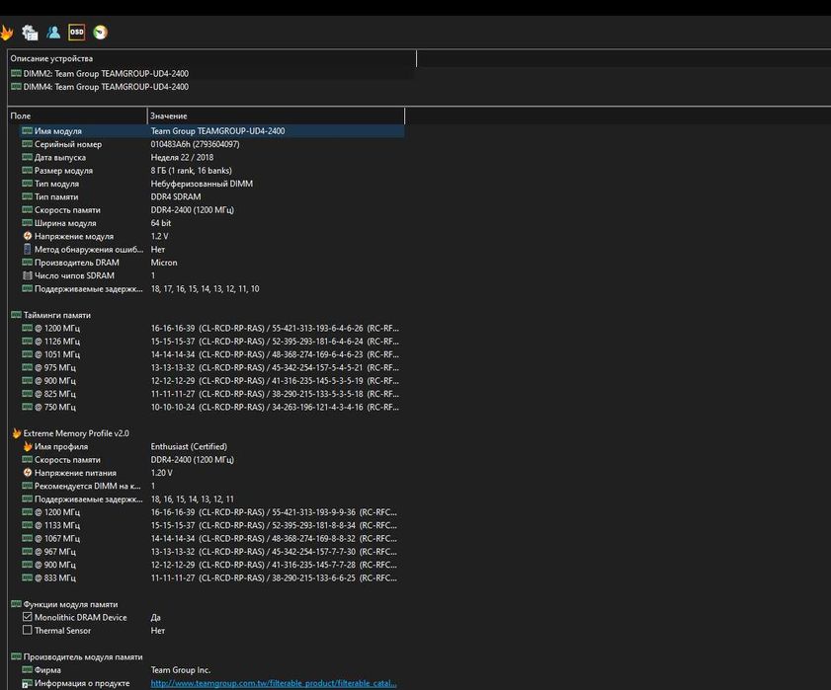Click the flame icon in the top toolbar
The width and height of the screenshot is (831, 690).
6,33
